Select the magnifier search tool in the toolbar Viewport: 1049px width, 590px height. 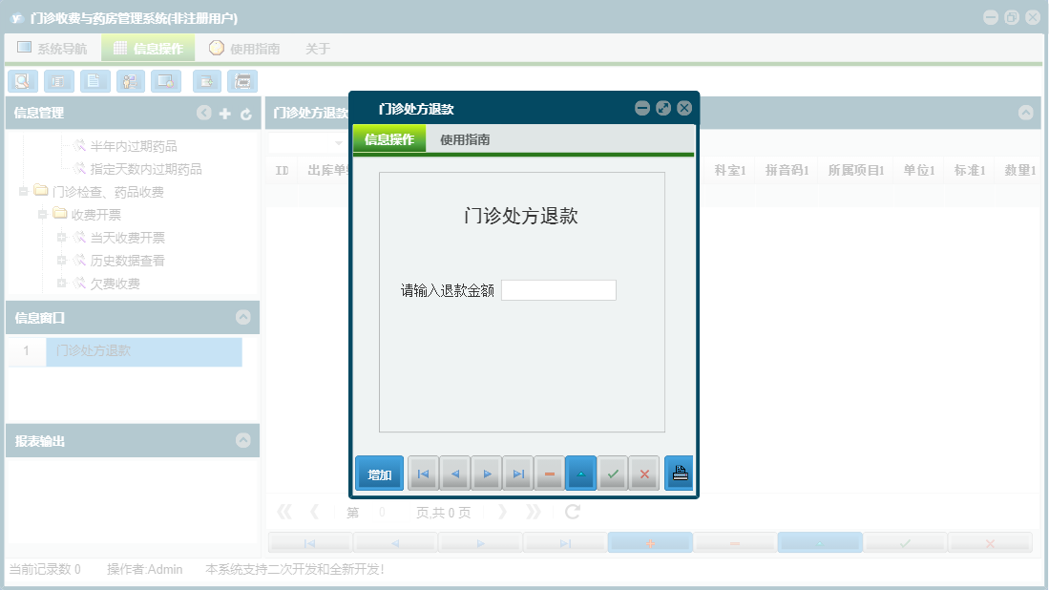click(22, 81)
